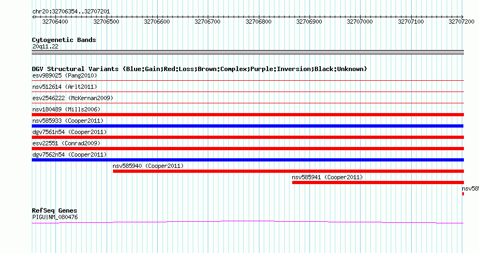479x253 pixels.
Task: Click the magenta PIGU gene track line
Action: [x=248, y=222]
